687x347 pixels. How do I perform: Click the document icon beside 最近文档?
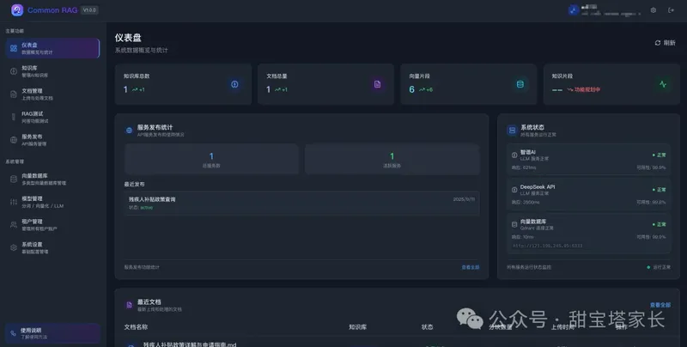click(x=130, y=305)
